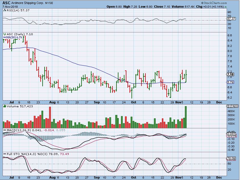Click the 7.10 last price tag
Screen dimensions: 240x180
point(230,75)
